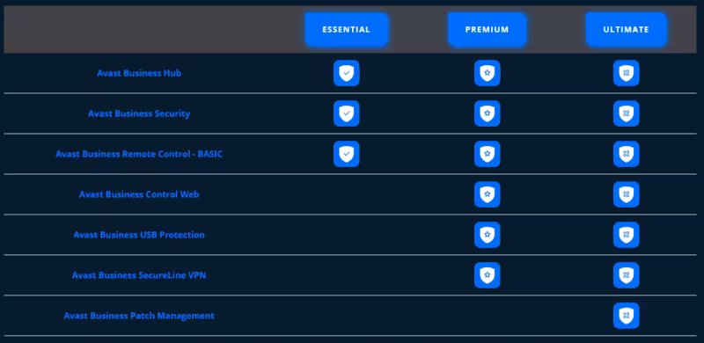Click Essential check shield for Remote Control - BASIC
704x343 pixels.
[347, 154]
